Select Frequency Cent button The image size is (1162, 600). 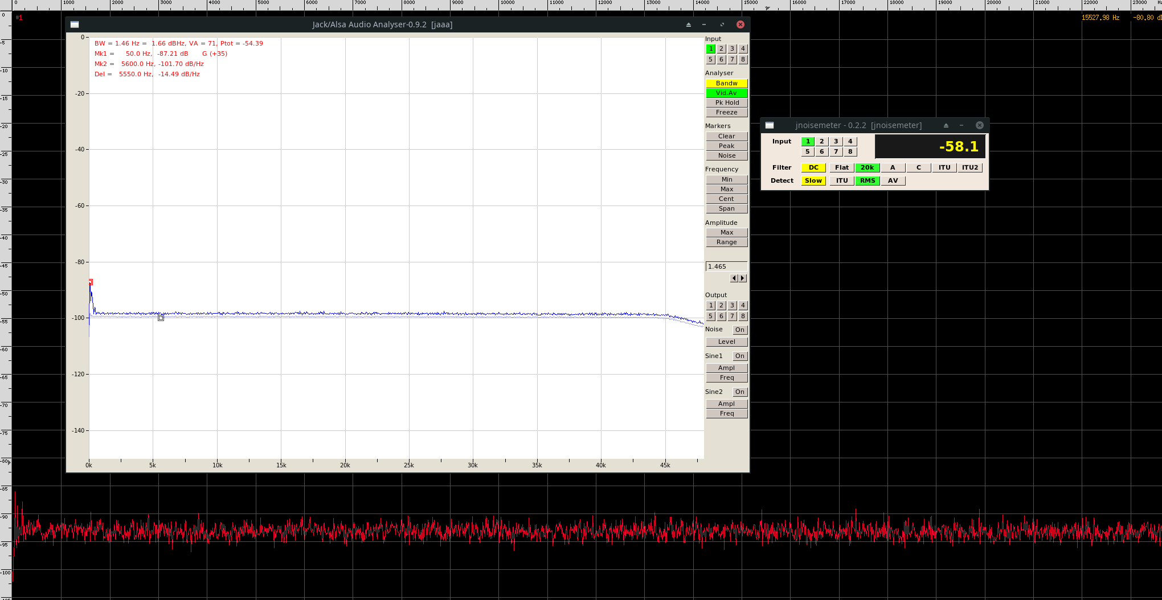726,199
